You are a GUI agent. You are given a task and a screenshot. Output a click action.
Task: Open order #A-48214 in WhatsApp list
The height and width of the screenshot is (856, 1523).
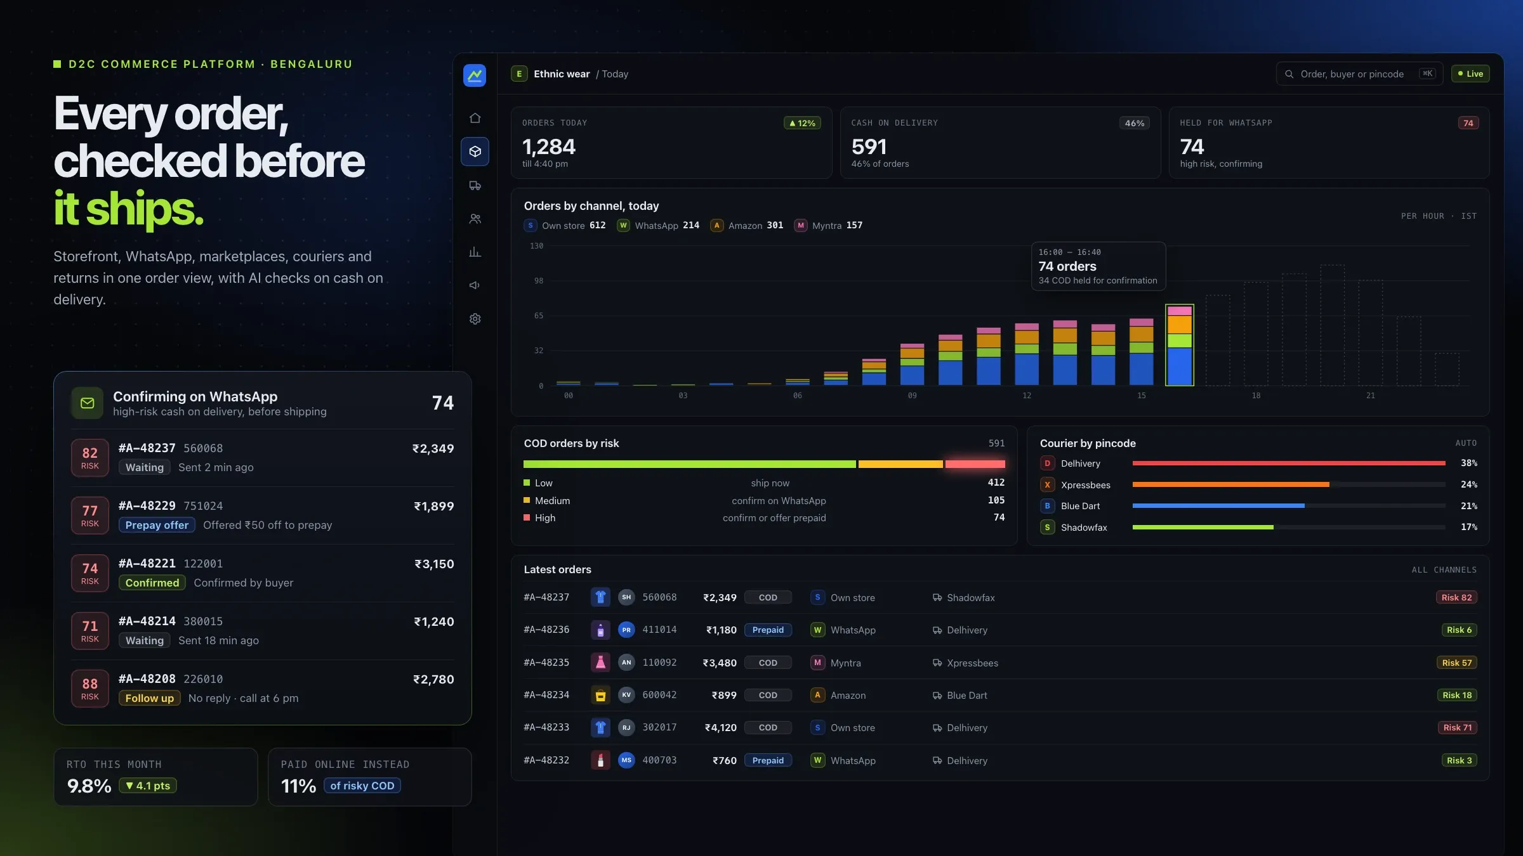tap(263, 631)
